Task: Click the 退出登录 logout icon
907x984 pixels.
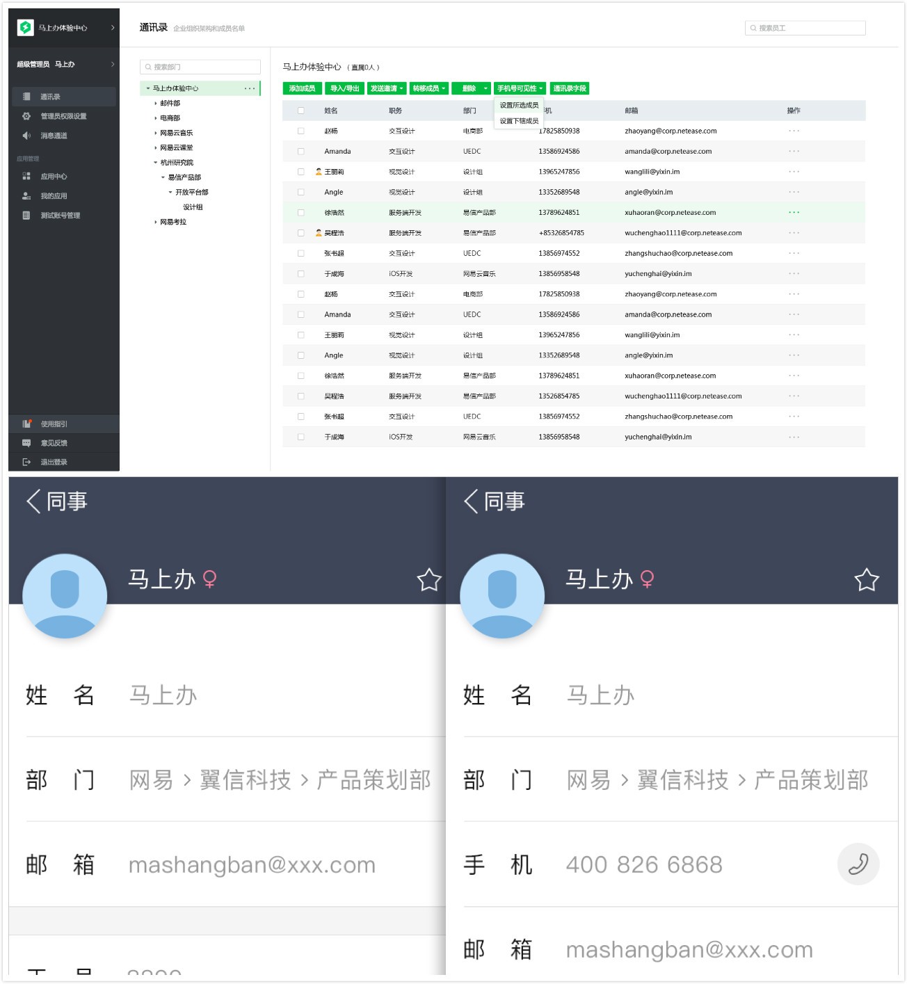Action: 26,462
